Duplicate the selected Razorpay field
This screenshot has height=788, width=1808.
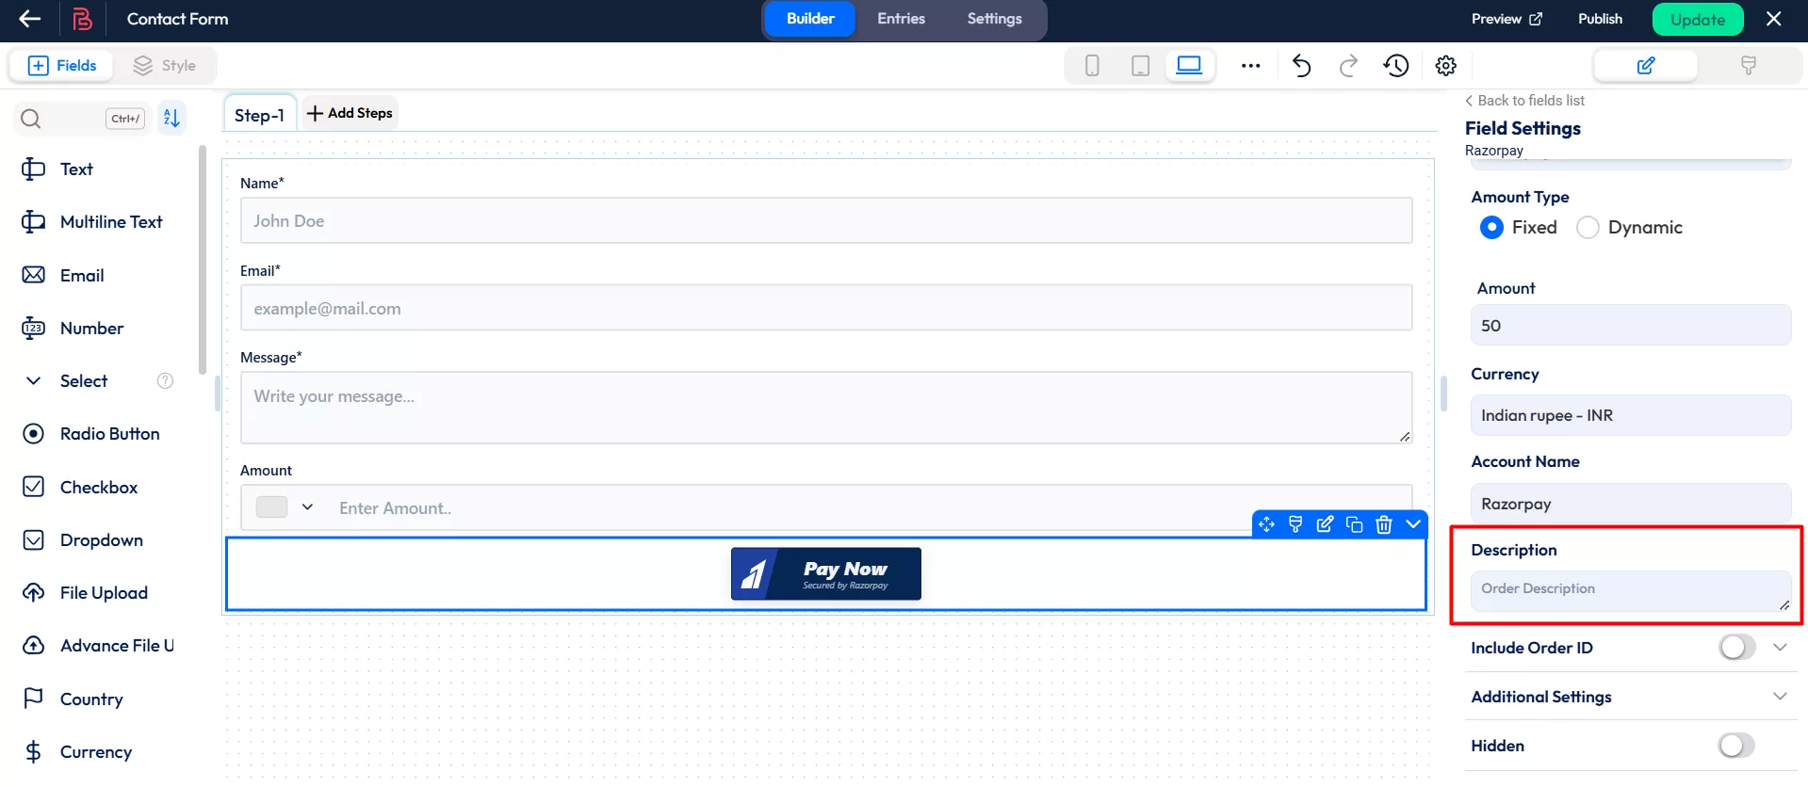tap(1354, 524)
